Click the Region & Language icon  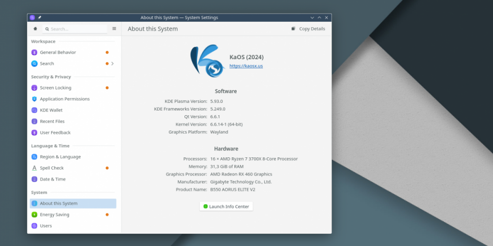(35, 157)
